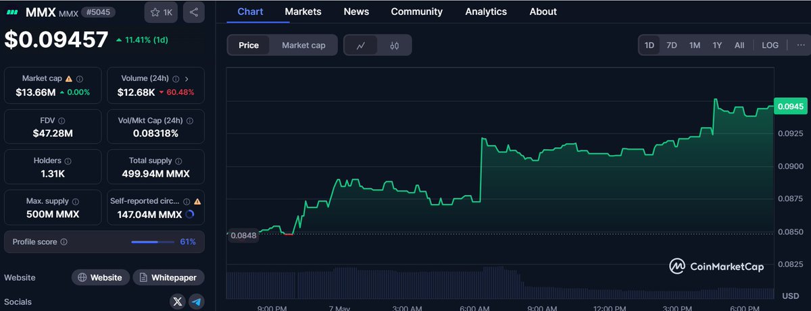Open the News tab
The width and height of the screenshot is (811, 311).
(x=356, y=11)
